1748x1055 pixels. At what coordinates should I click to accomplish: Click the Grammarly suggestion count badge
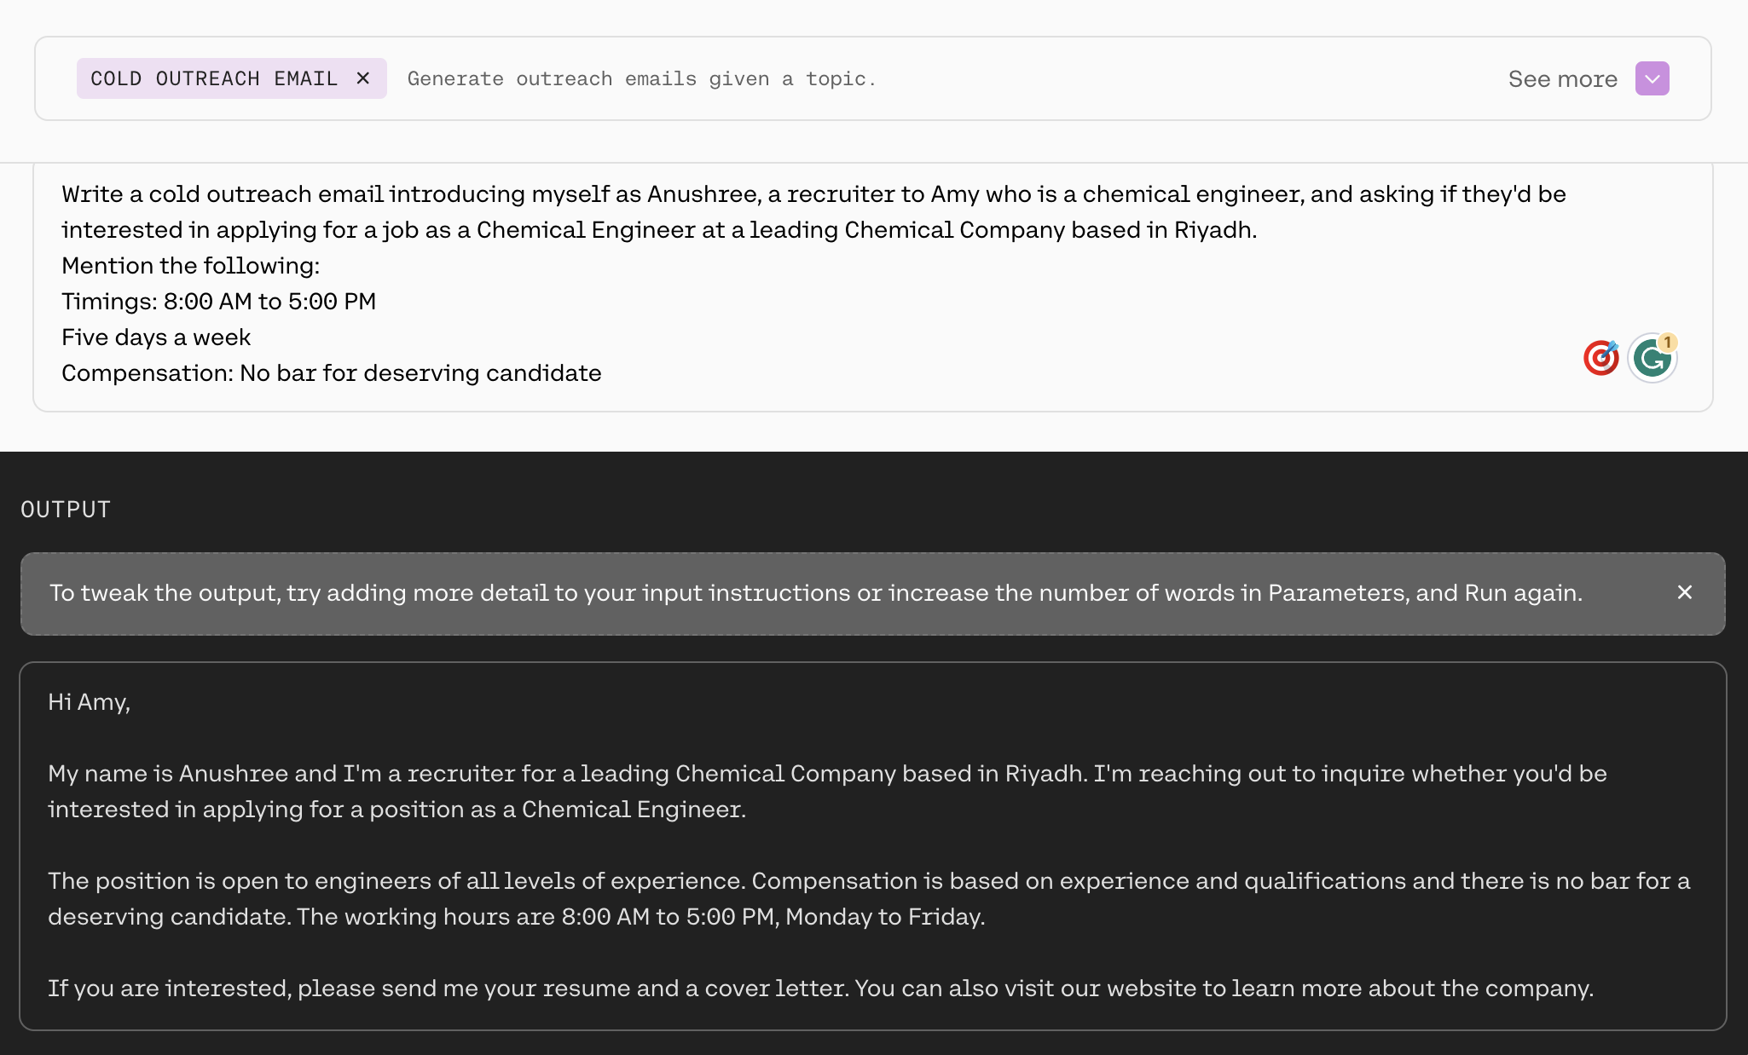pos(1668,343)
